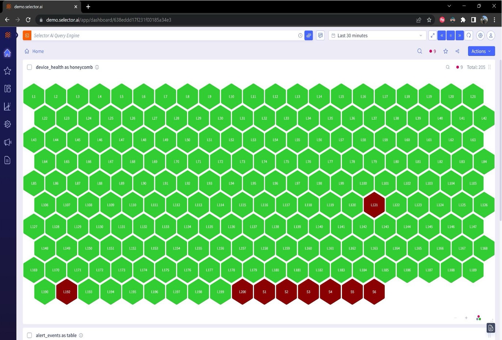Viewport: 502px width, 340px height.
Task: Open Selector settings using the gear icon
Action: pos(480,35)
